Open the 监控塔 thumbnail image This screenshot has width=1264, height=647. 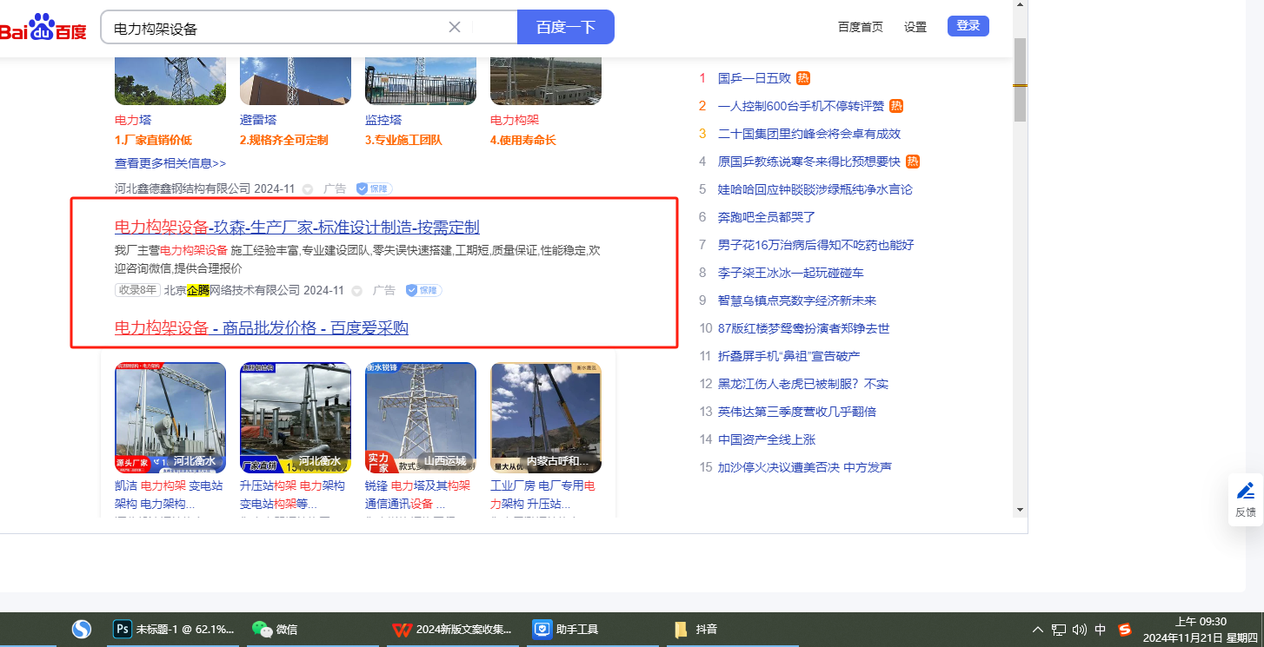421,82
